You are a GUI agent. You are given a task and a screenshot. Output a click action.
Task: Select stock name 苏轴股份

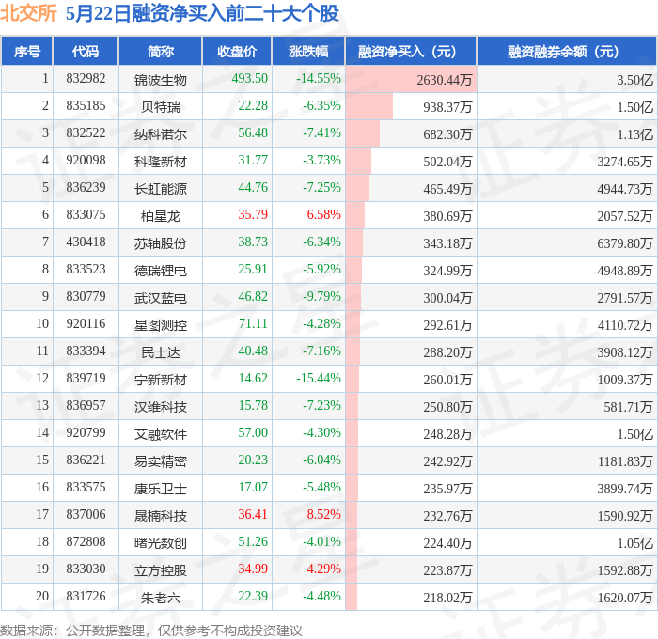click(x=161, y=243)
